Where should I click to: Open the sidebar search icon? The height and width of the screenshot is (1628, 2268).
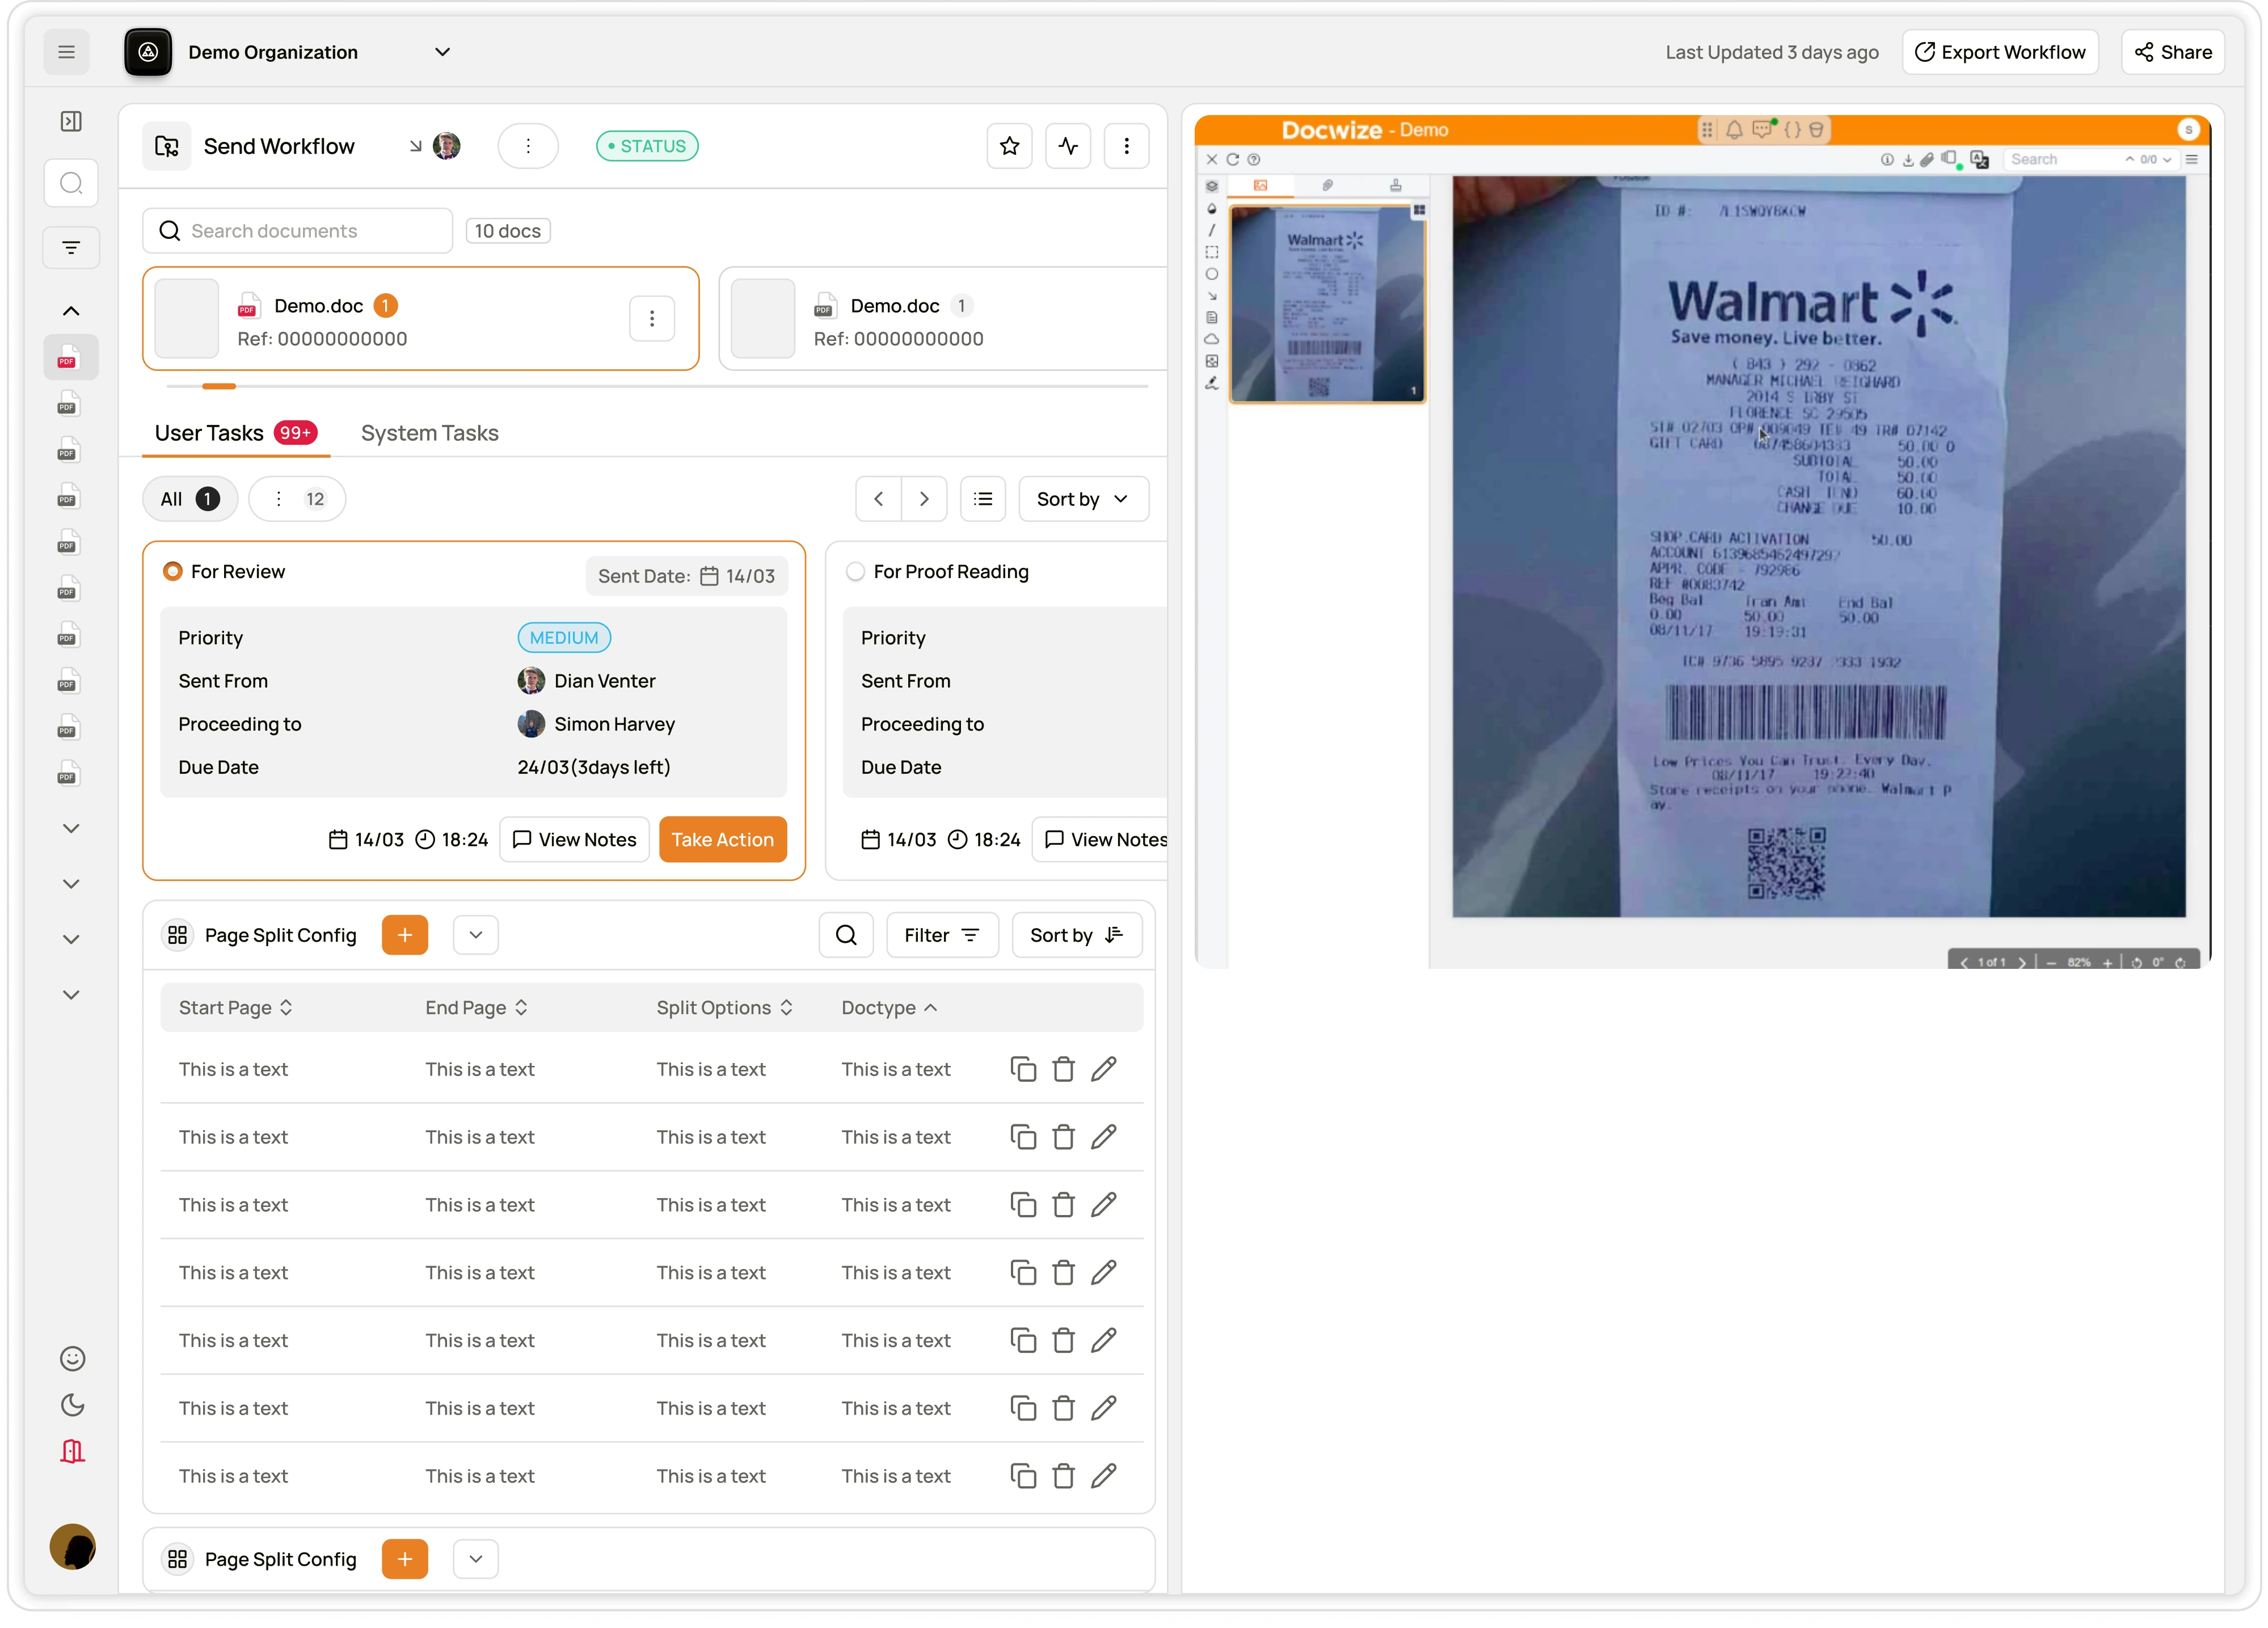point(71,183)
